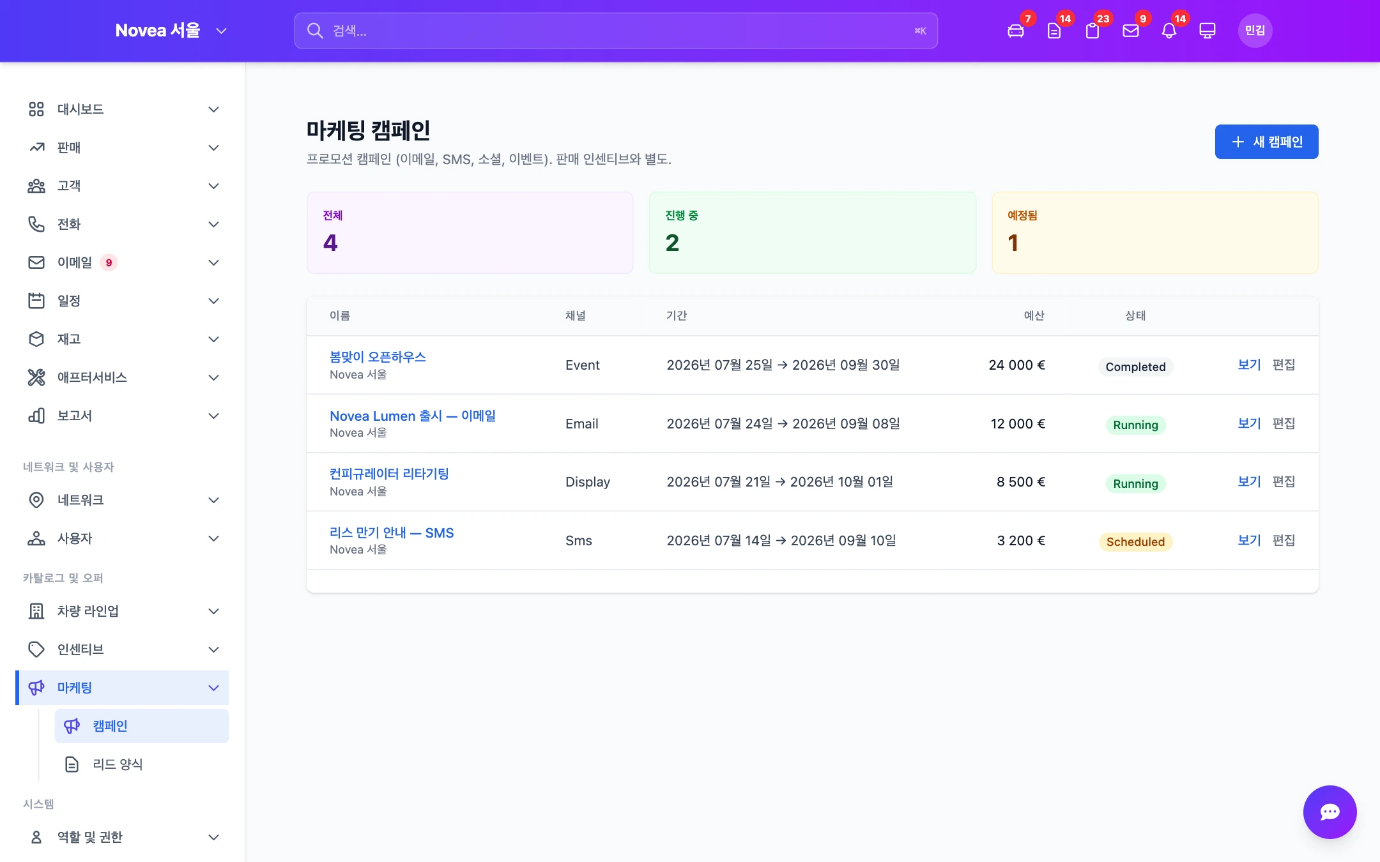Click the monitor display icon in header

1207,31
